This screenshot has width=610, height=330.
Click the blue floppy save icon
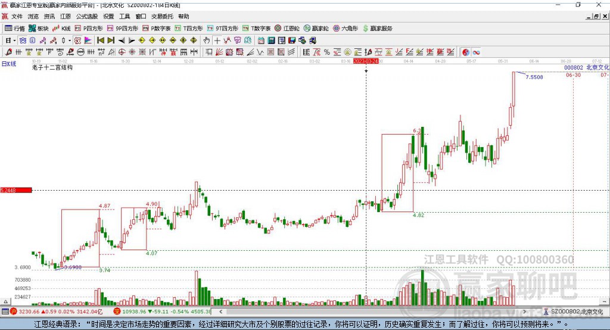coord(292,41)
